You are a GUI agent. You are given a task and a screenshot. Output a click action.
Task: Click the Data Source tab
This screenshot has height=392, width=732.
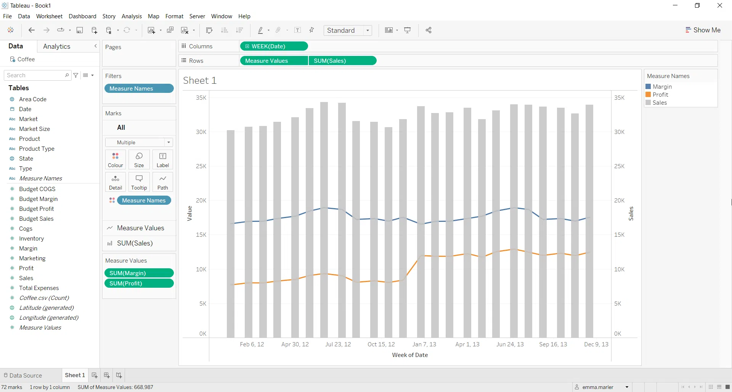[26, 375]
